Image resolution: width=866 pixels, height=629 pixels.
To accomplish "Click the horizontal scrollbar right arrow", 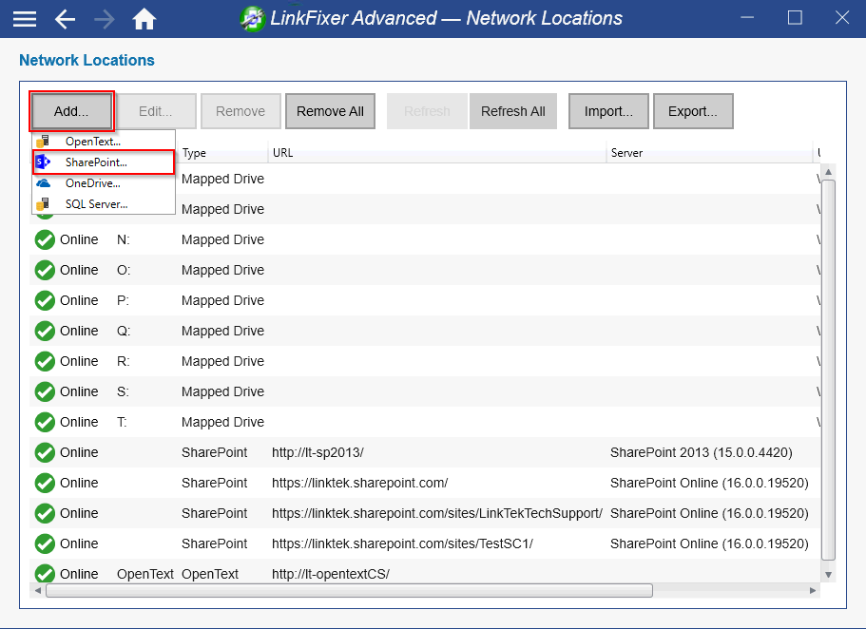I will point(813,590).
